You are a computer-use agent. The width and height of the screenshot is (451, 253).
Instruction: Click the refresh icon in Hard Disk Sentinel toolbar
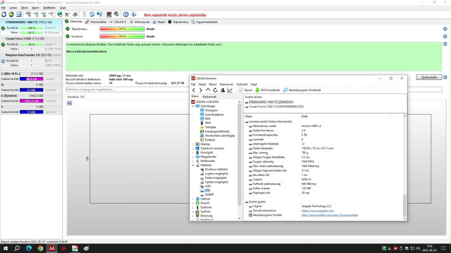[4, 14]
